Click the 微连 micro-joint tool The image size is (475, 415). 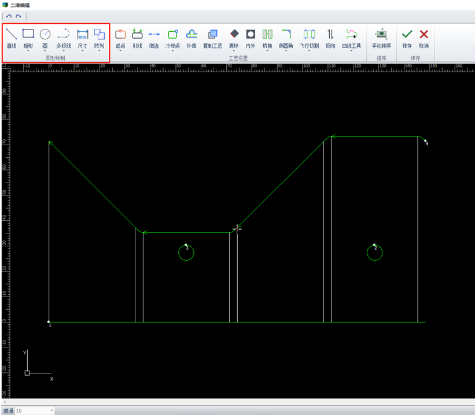[154, 38]
